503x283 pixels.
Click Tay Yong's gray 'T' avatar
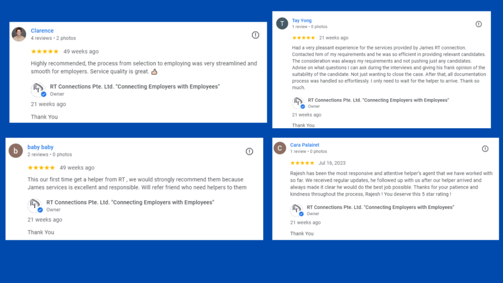282,24
